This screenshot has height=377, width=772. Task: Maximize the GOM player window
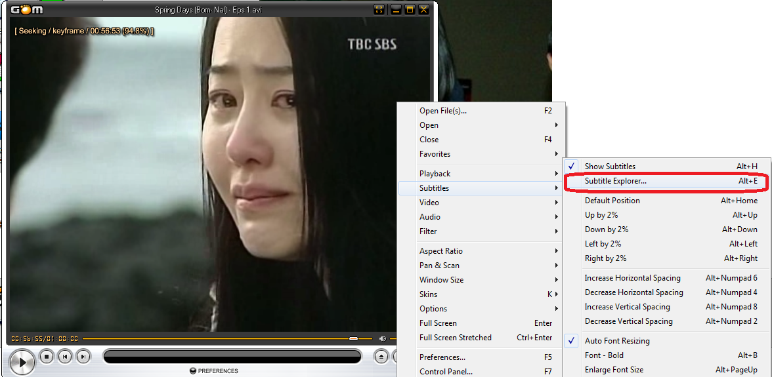(x=410, y=9)
